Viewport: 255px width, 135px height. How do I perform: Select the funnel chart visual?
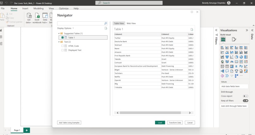pyautogui.click(x=227, y=57)
